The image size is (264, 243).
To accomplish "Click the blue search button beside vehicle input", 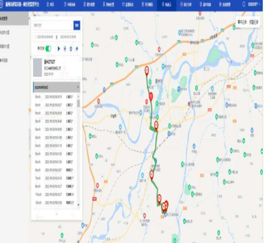I will pos(77,26).
